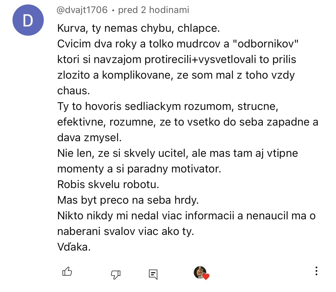Screen dimensions: 336x292
Task: Click the line 'Mas byt preco na seba hrdy.'
Action: (128, 200)
